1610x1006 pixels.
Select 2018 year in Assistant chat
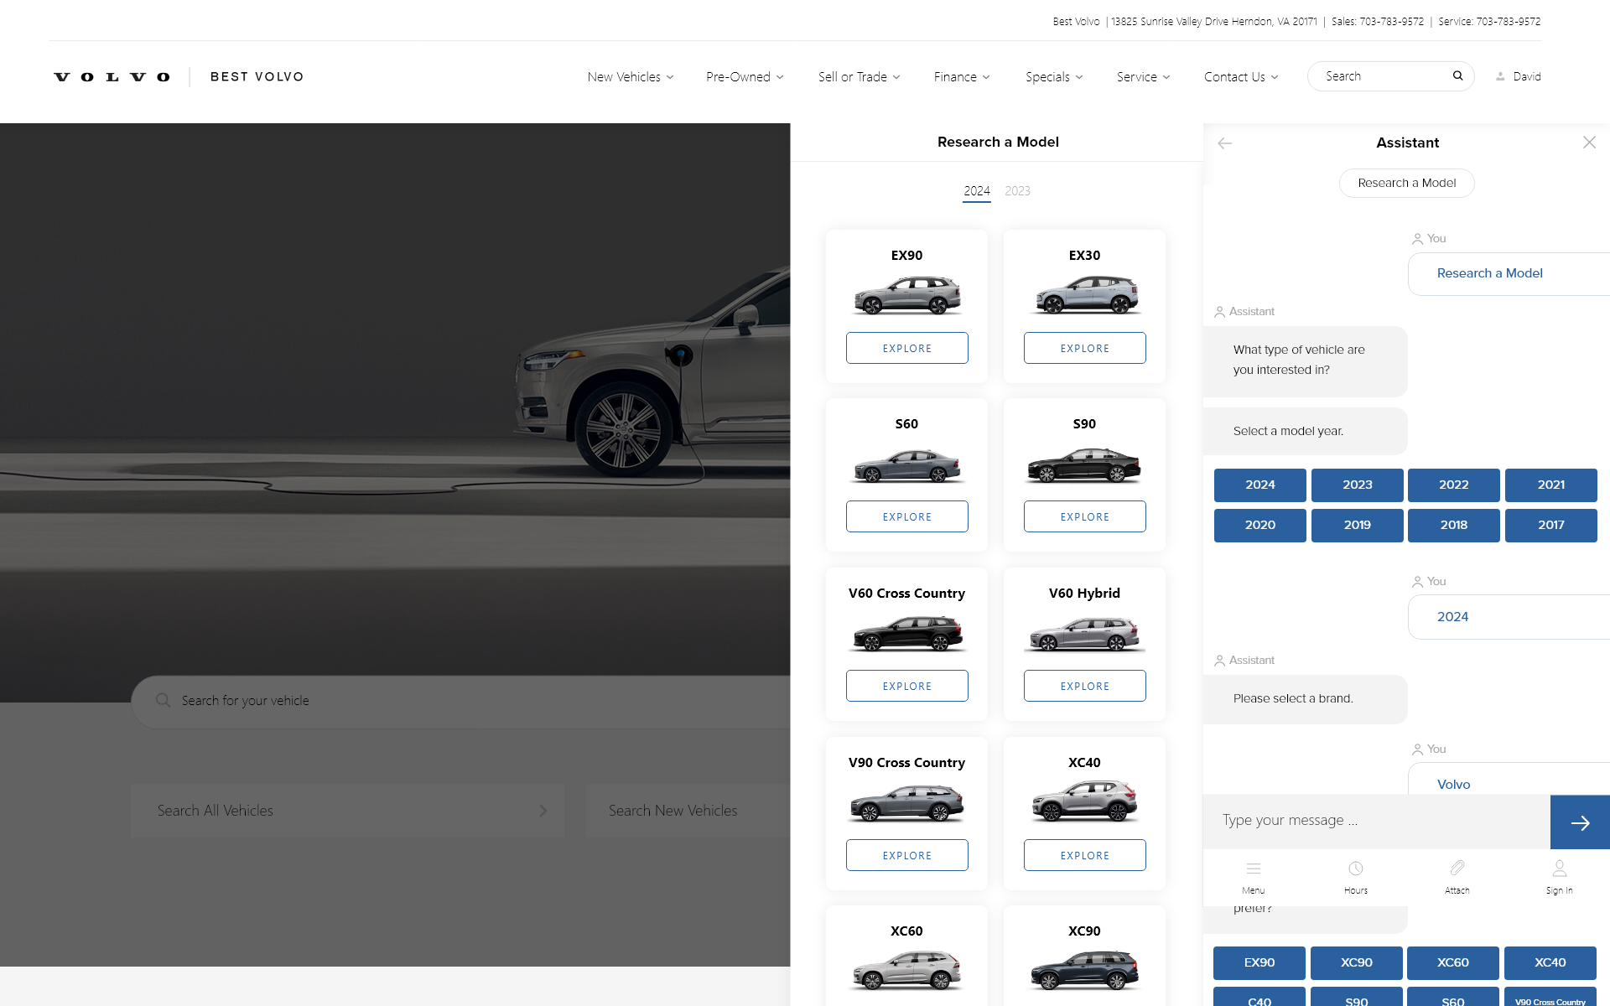pos(1454,525)
